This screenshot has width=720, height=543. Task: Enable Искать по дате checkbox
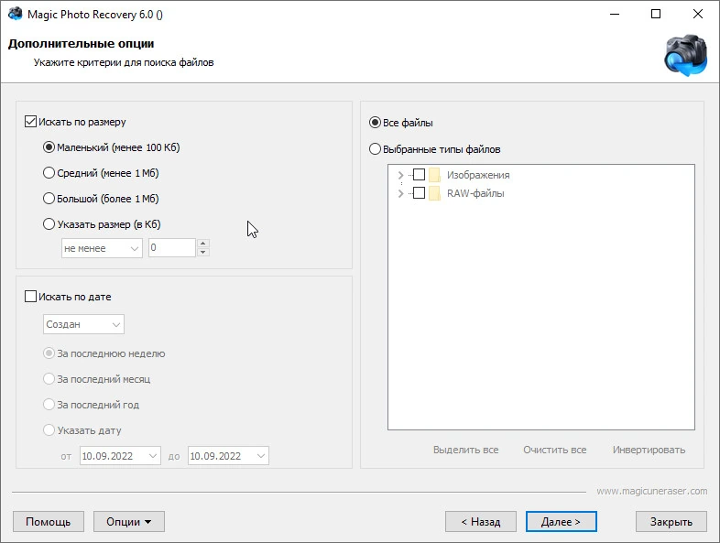pos(30,297)
